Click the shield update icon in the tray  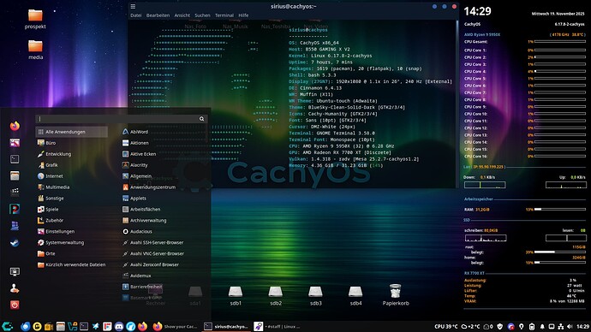(x=500, y=326)
